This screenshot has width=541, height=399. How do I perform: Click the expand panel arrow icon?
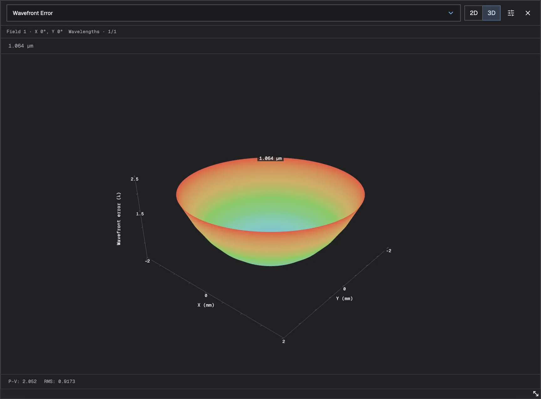point(536,393)
